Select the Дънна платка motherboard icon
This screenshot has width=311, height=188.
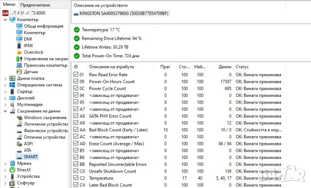pyautogui.click(x=12, y=78)
